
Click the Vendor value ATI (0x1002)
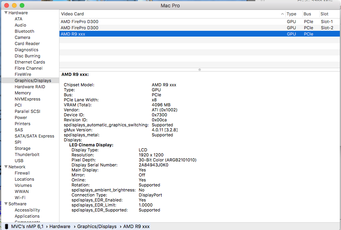(x=165, y=110)
